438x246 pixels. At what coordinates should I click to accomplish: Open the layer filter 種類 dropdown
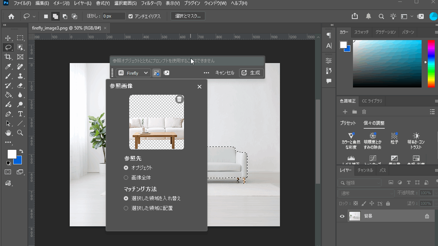click(360, 183)
